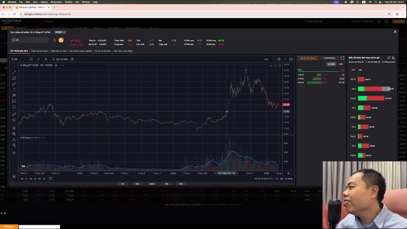Viewport: 407px width, 229px height.
Task: Open the chart patterns tool
Action: (14, 95)
